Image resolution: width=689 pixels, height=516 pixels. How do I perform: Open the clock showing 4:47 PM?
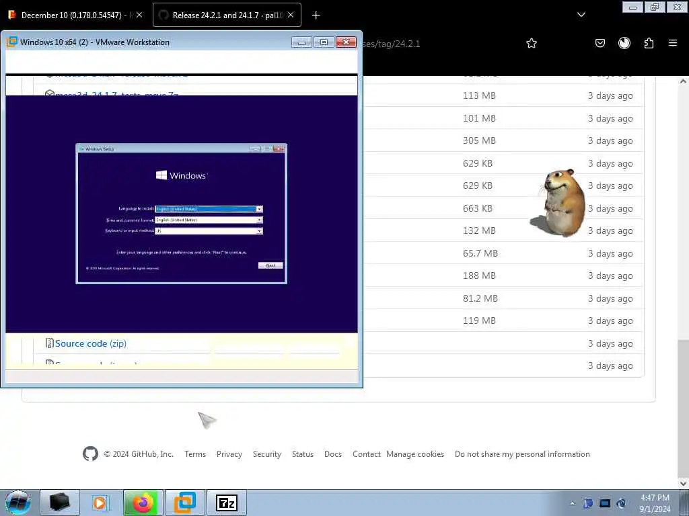[655, 503]
